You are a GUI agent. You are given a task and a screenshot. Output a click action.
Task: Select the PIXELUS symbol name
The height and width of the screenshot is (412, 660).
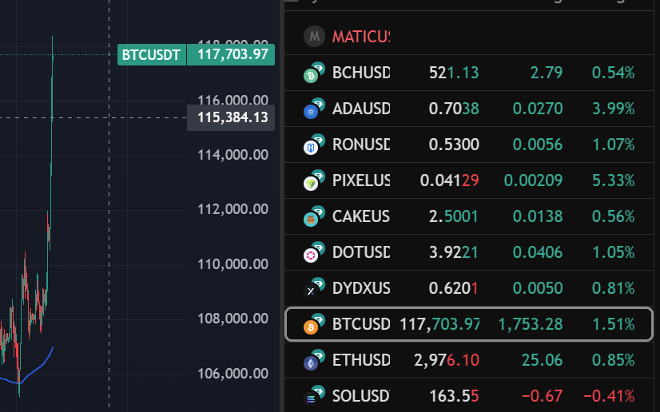(360, 180)
